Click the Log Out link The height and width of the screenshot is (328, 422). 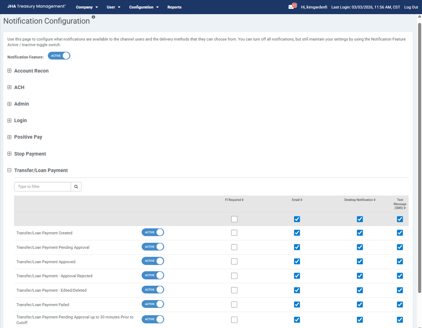point(411,7)
